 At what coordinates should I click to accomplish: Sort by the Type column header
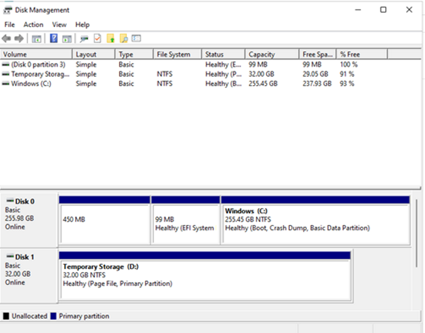(x=134, y=54)
